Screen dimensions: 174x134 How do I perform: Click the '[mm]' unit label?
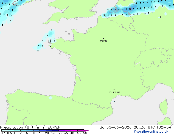[x=40, y=127]
